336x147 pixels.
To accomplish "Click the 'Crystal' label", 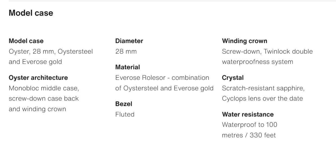I will point(233,78).
